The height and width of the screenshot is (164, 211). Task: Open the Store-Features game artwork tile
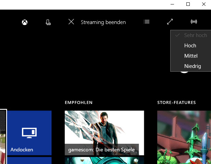184,137
